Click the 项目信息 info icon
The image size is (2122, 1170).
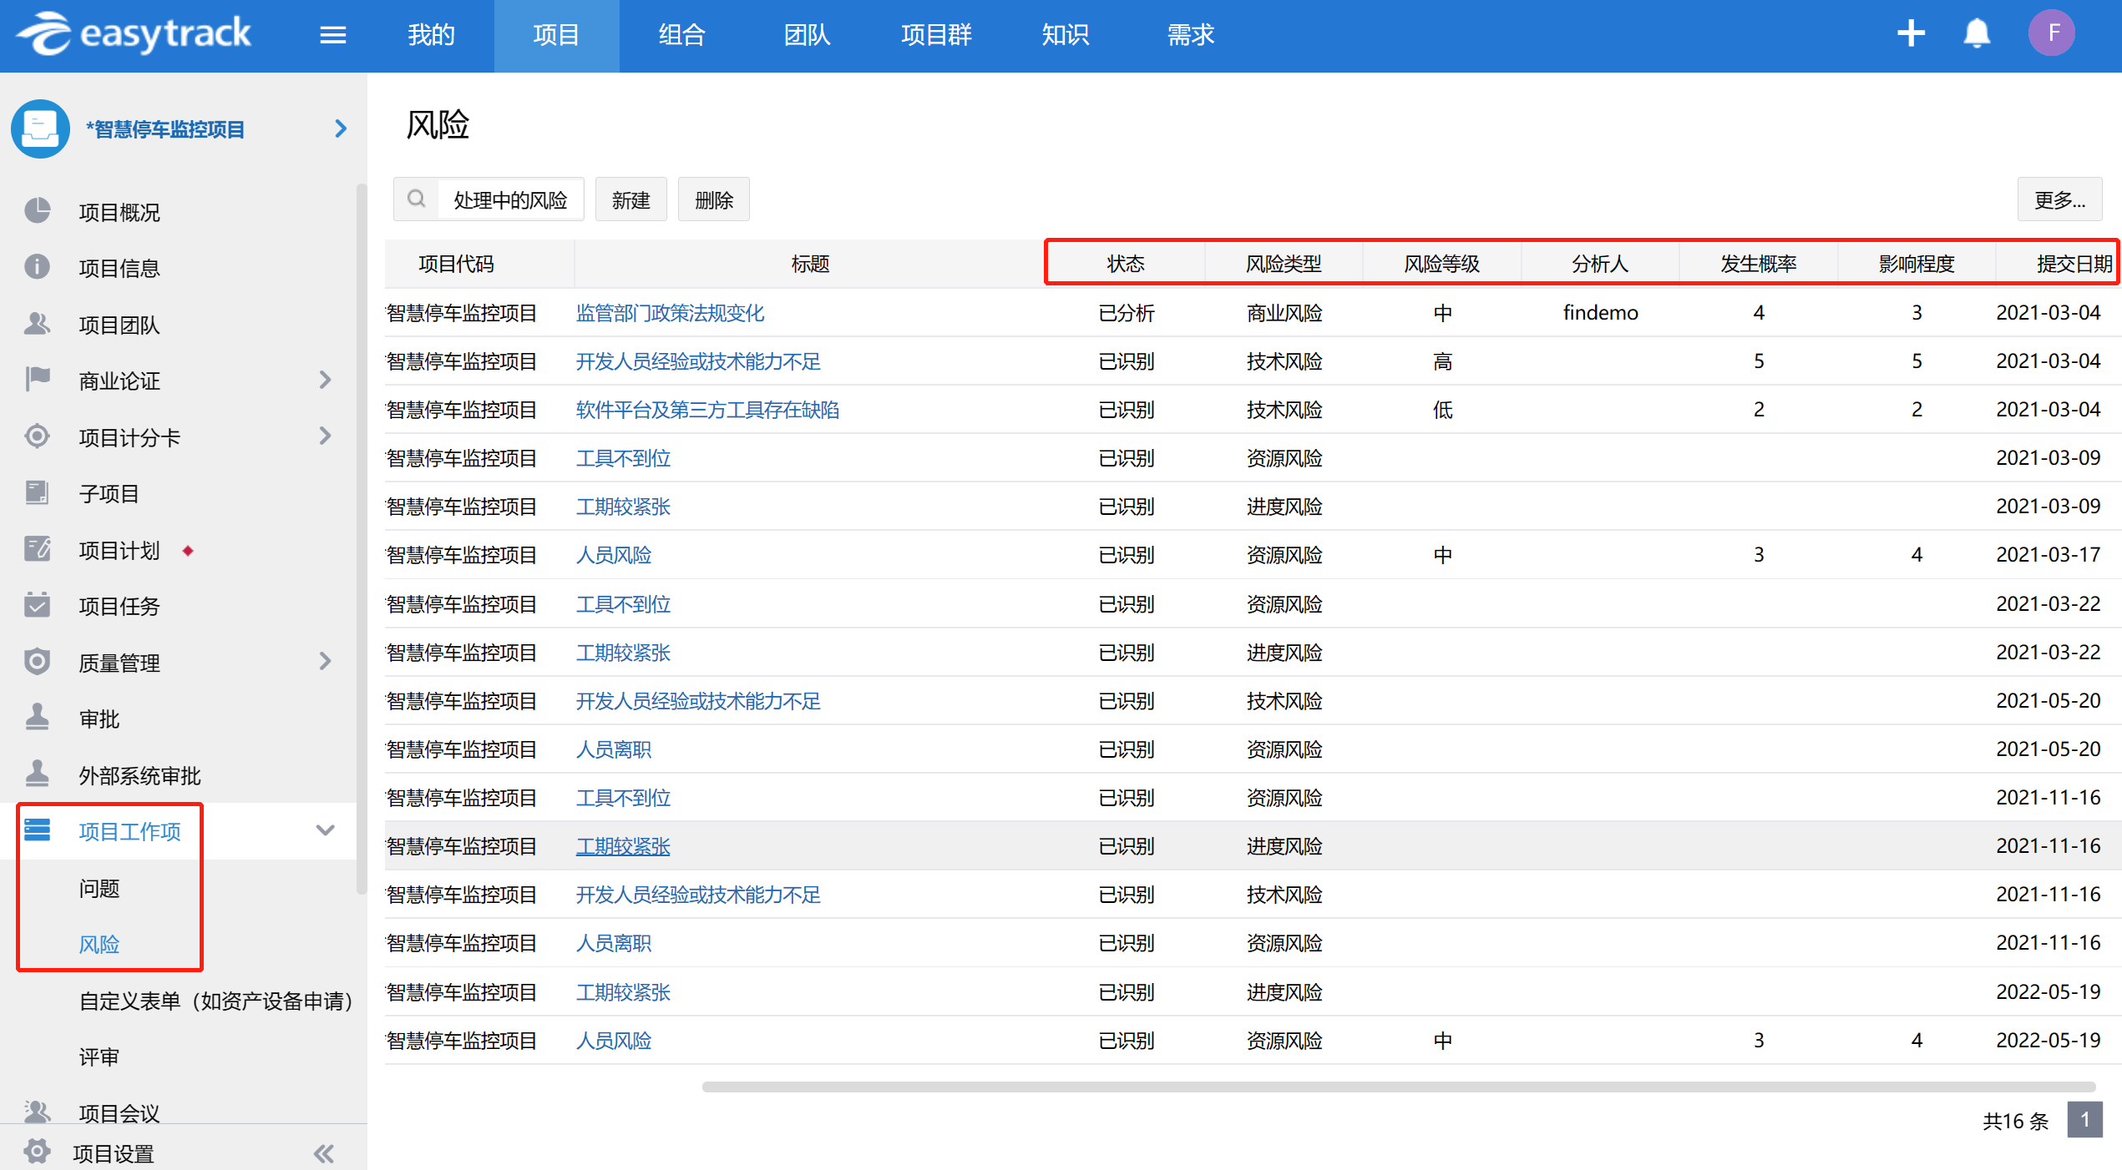click(x=37, y=267)
